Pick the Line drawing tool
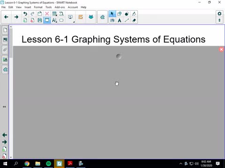Viewport: 225px width, 168px height. (x=127, y=20)
